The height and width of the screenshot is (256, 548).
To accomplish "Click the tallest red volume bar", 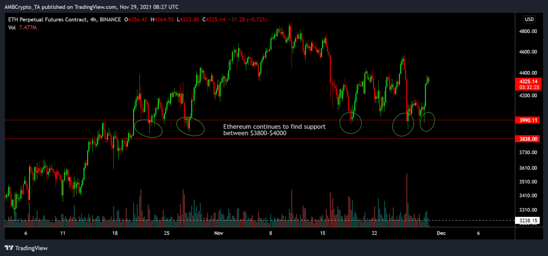I will tap(407, 200).
